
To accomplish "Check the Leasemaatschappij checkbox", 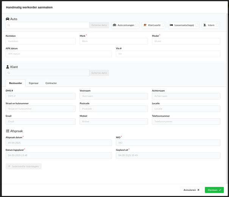I will 197,25.
